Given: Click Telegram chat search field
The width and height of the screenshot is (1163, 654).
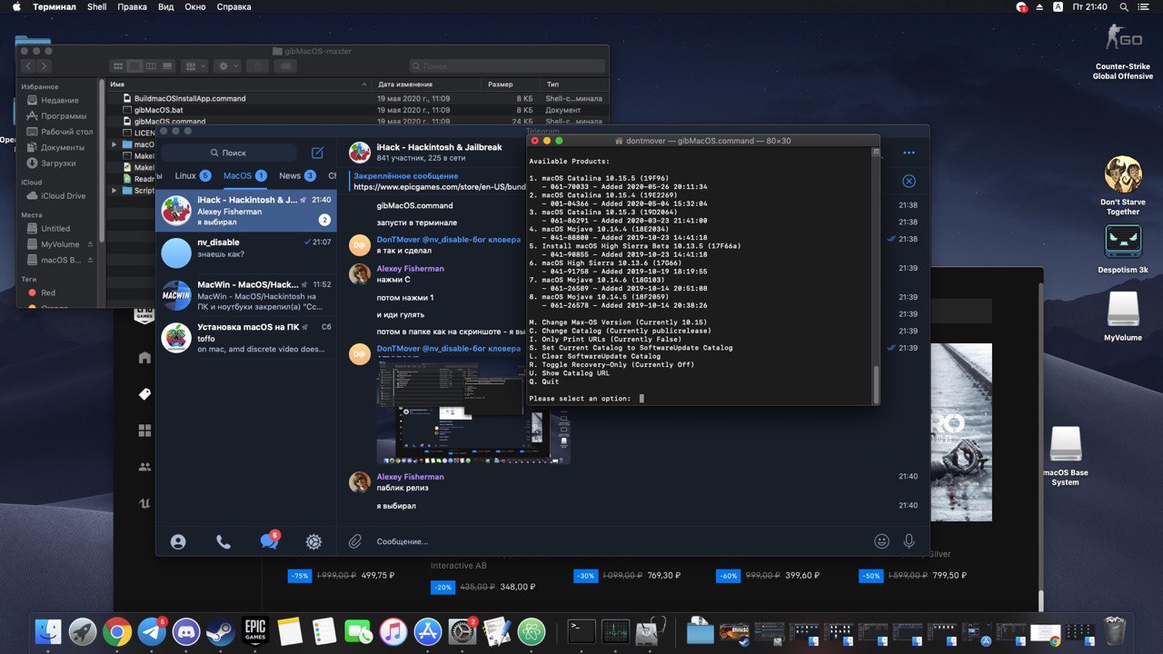Looking at the screenshot, I should 229,153.
